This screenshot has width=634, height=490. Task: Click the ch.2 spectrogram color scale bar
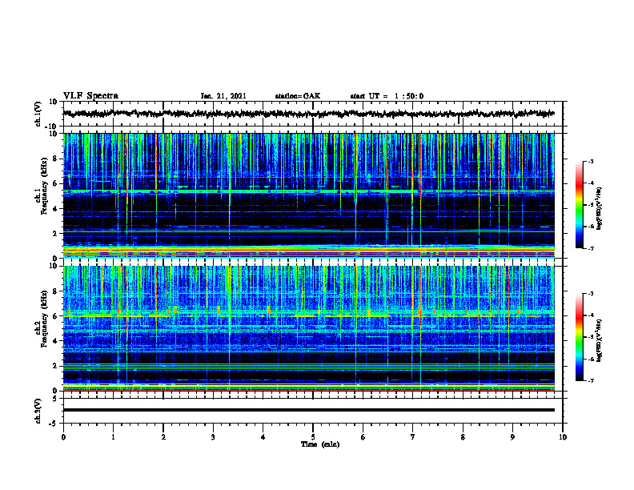point(579,337)
